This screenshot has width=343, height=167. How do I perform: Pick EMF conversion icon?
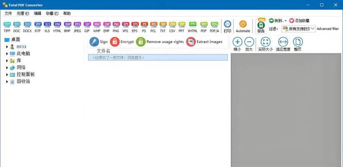pyautogui.click(x=107, y=27)
